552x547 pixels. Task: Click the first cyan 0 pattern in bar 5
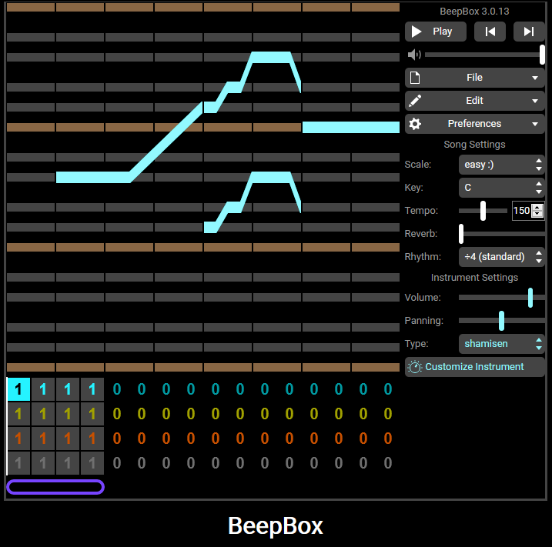tap(117, 389)
